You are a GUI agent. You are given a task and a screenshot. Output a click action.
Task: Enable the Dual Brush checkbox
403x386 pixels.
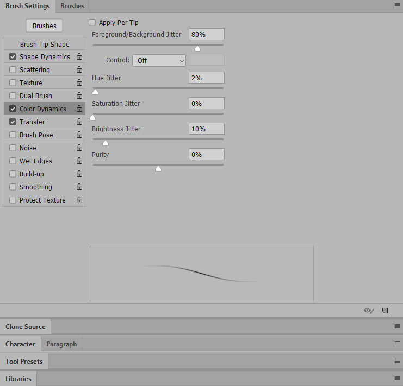13,96
